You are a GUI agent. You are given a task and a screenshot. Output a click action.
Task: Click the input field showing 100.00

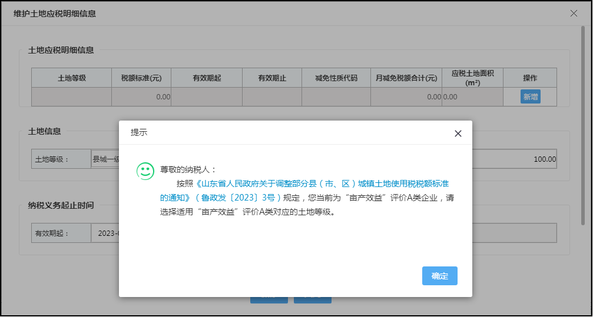click(514, 159)
